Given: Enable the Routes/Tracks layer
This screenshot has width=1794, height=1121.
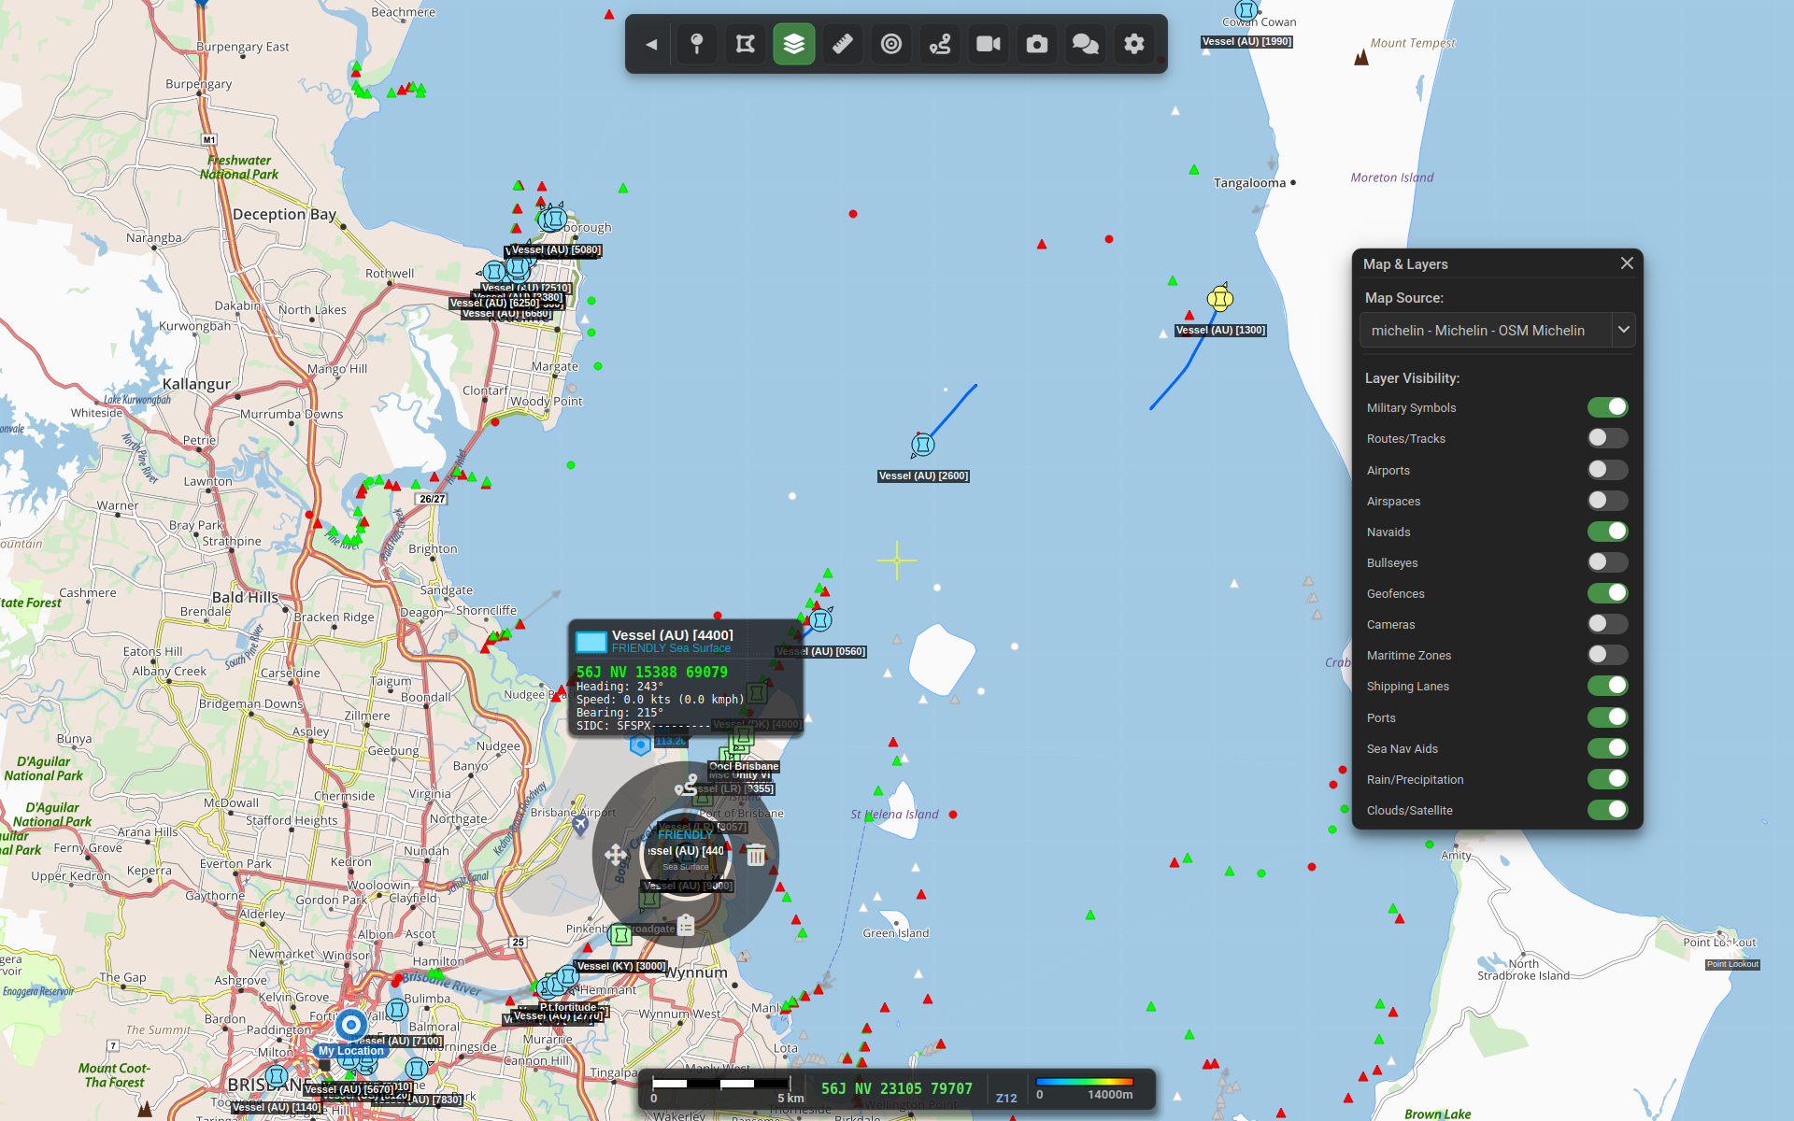Looking at the screenshot, I should tap(1607, 438).
